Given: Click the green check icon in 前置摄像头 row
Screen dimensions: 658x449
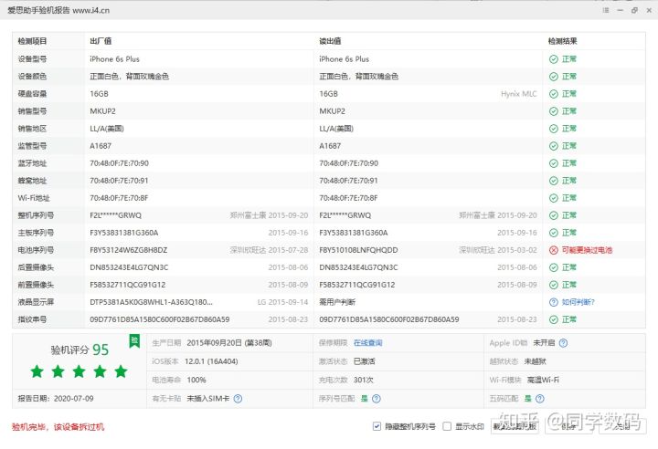Looking at the screenshot, I should (x=554, y=285).
